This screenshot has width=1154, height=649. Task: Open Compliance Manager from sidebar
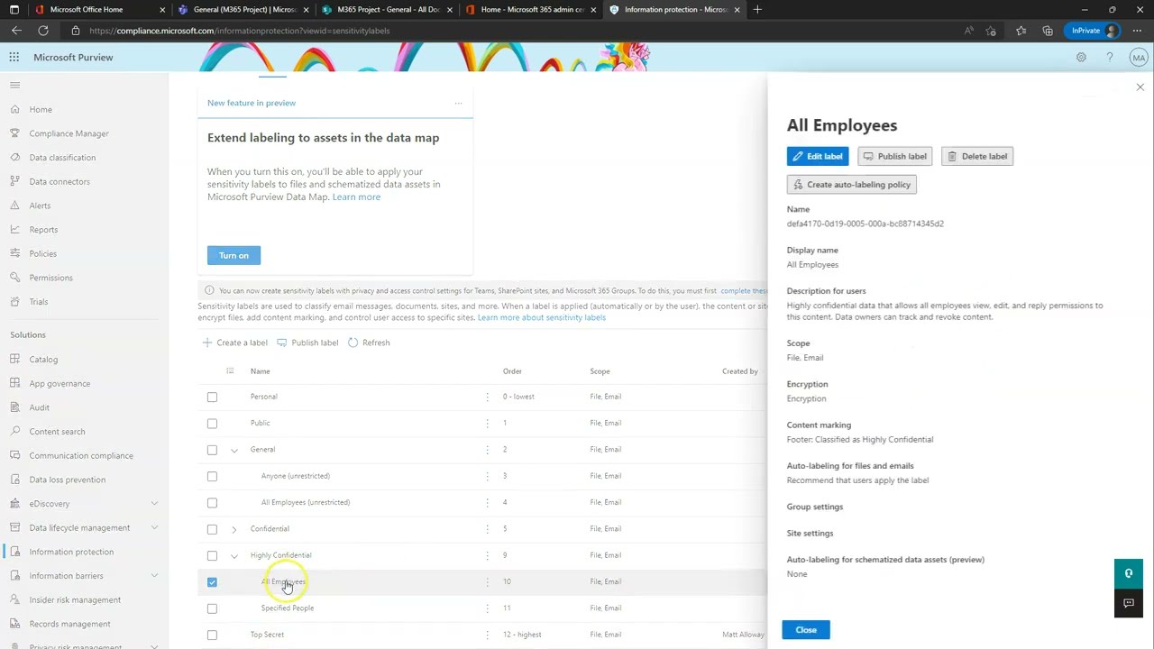[x=69, y=133]
